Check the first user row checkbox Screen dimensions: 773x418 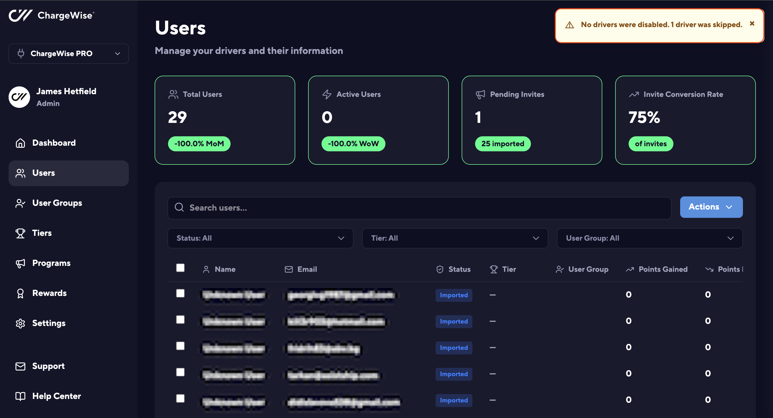point(180,293)
